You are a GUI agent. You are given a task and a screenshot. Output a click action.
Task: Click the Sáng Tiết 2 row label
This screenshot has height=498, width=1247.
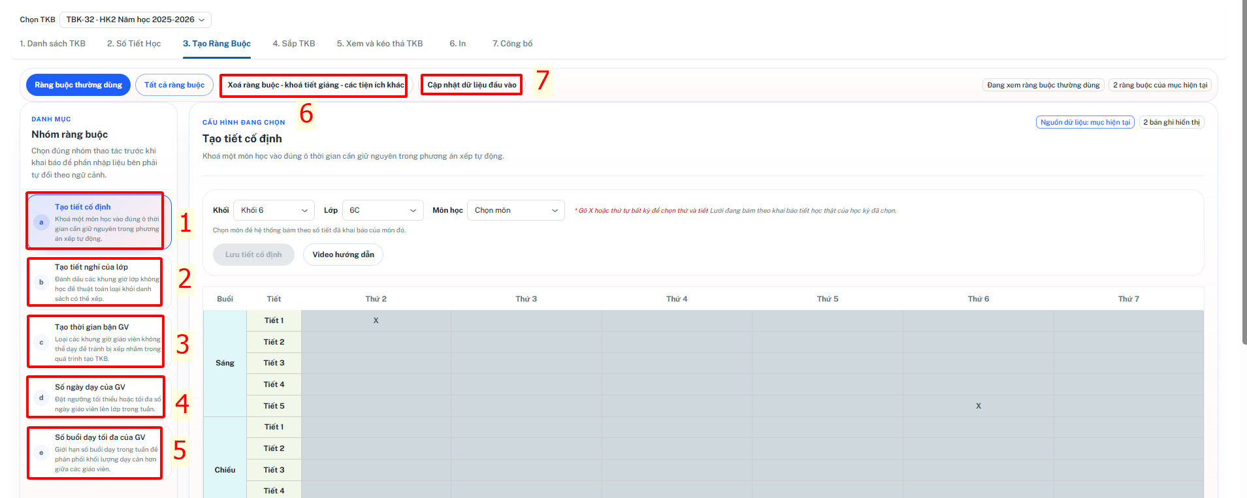pyautogui.click(x=274, y=342)
